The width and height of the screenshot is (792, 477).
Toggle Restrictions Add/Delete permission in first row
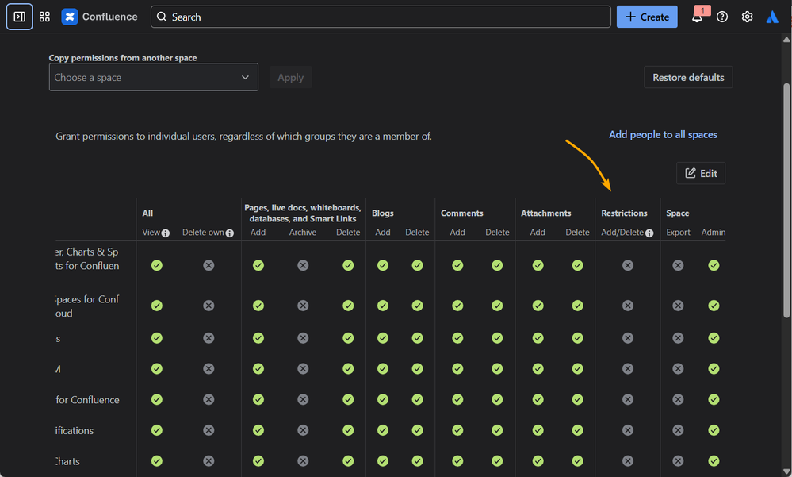pos(628,265)
